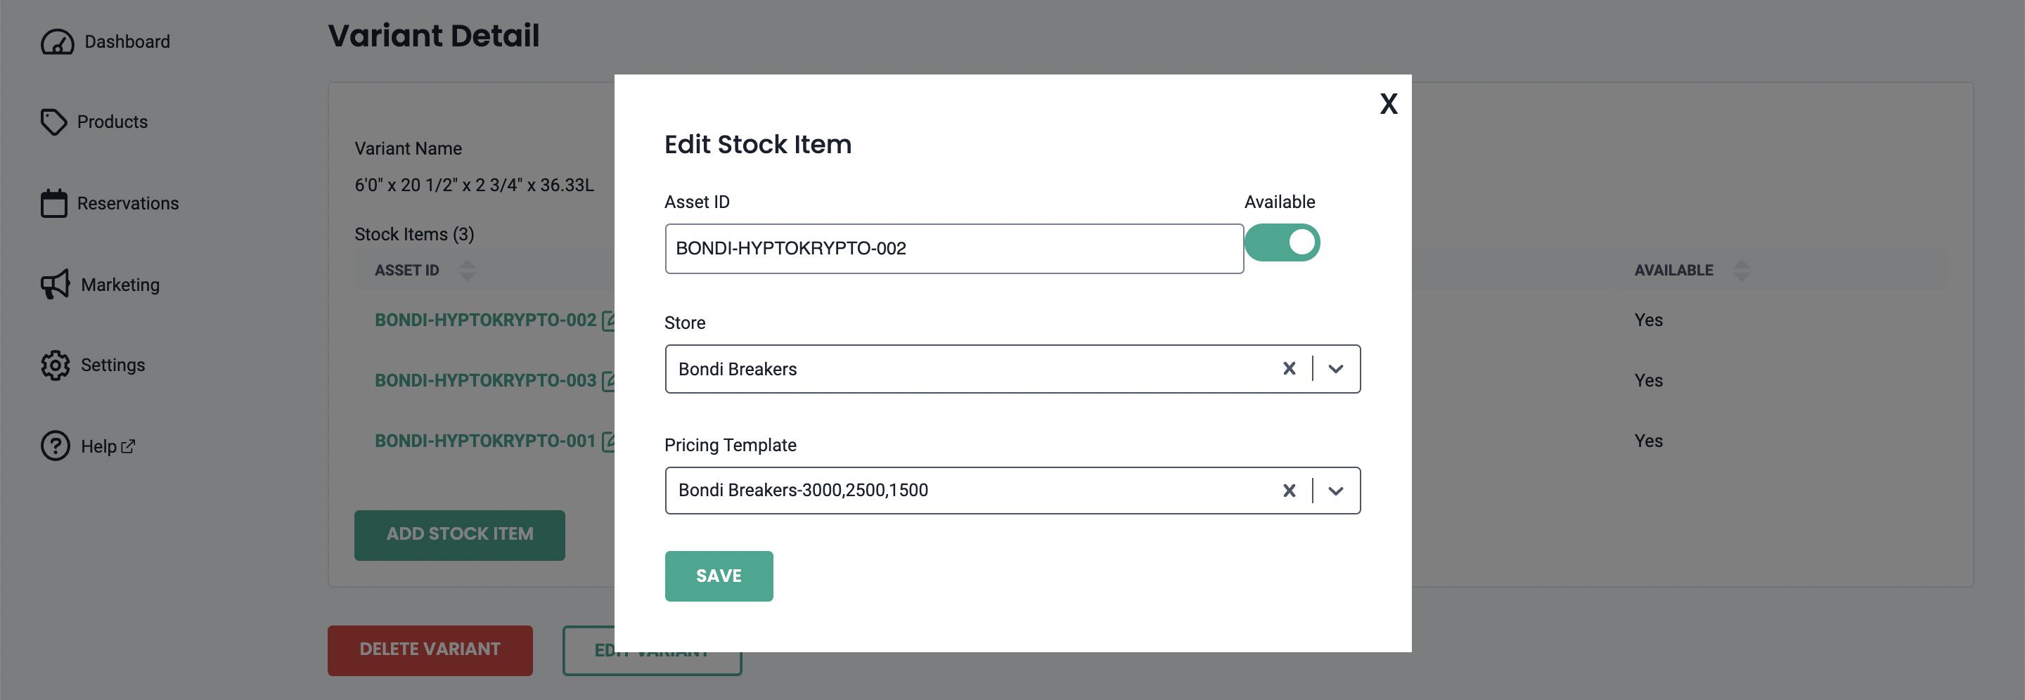Click the Products tag icon
This screenshot has width=2025, height=700.
point(53,122)
